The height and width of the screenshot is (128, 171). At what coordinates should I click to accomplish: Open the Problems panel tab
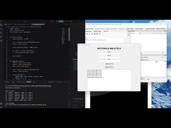coord(7,82)
